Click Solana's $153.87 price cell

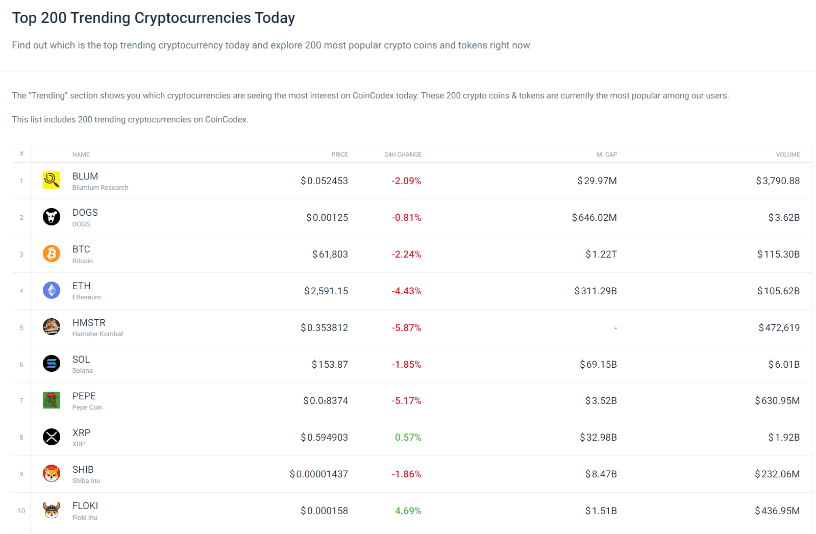coord(330,365)
